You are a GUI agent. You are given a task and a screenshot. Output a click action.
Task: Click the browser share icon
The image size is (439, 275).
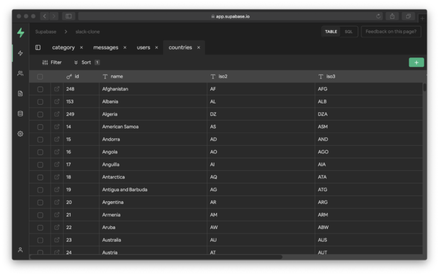[x=392, y=16]
